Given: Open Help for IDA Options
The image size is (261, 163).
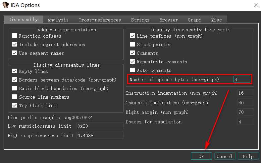Looking at the screenshot, I should click(248, 156).
